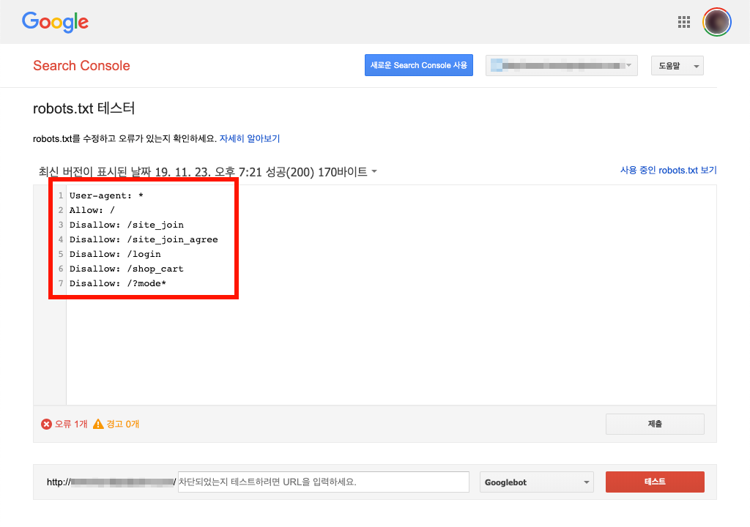This screenshot has height=527, width=750.
Task: Click the red error icon
Action: point(46,425)
